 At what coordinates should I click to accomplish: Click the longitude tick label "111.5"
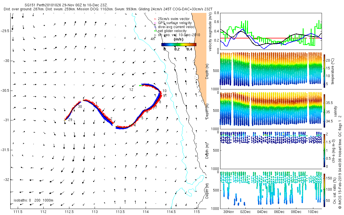(x=18, y=212)
